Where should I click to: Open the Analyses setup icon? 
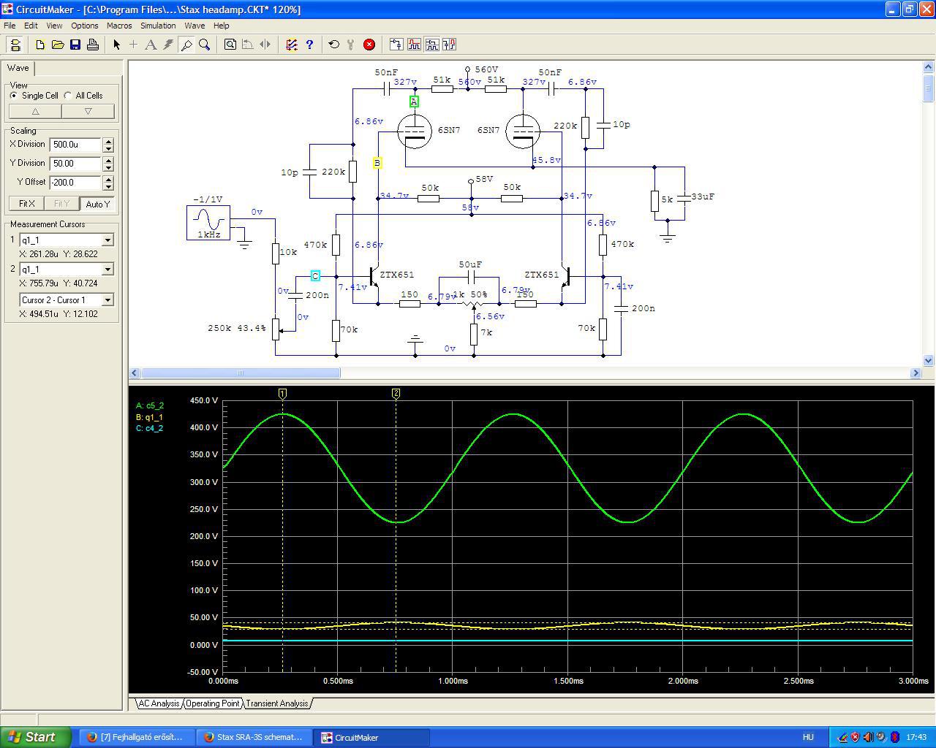pyautogui.click(x=292, y=45)
